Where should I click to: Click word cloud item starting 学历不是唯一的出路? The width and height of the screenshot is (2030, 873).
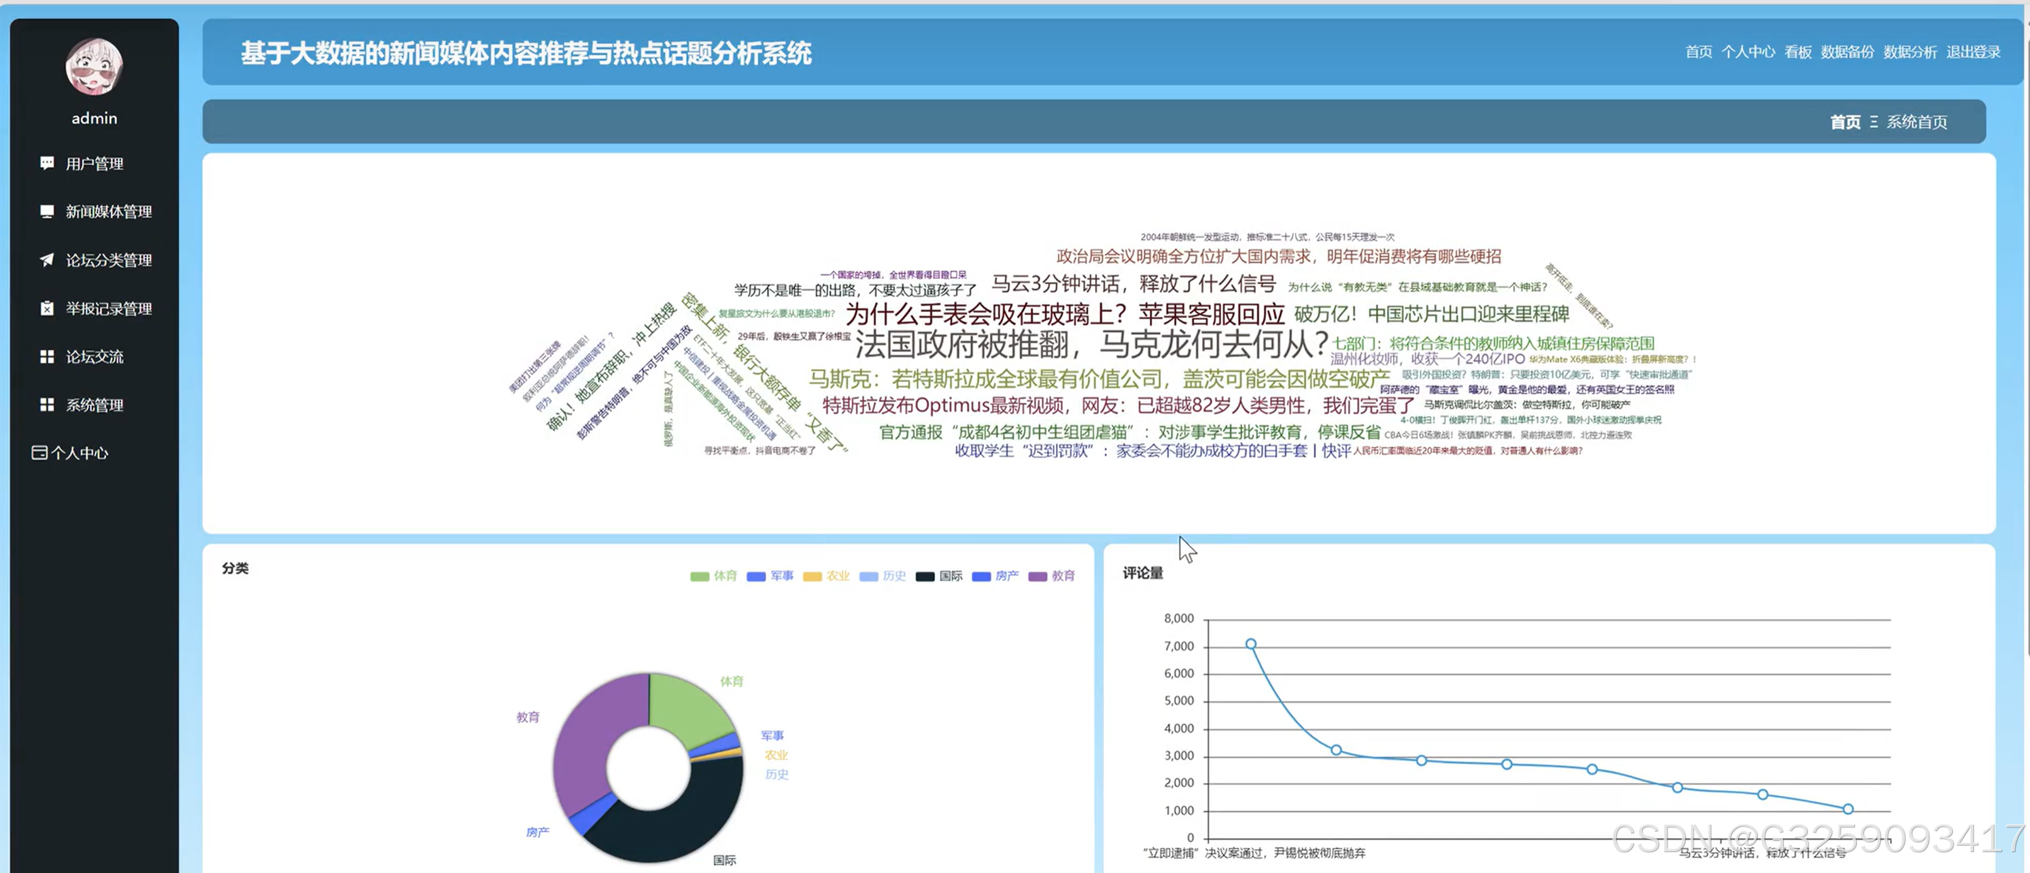(x=855, y=291)
